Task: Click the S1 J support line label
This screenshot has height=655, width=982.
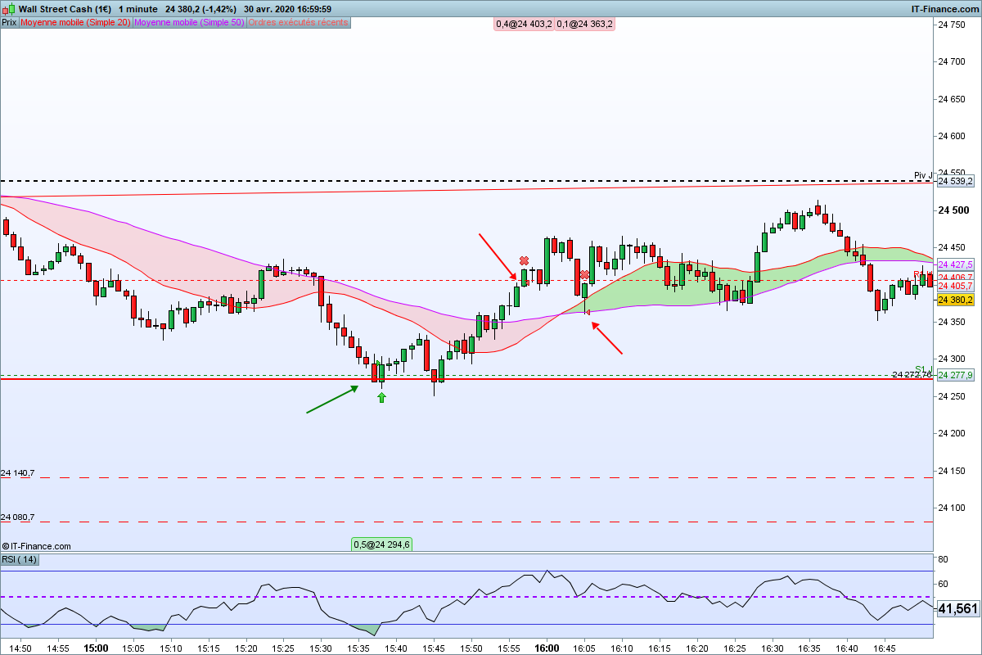Action: click(924, 368)
